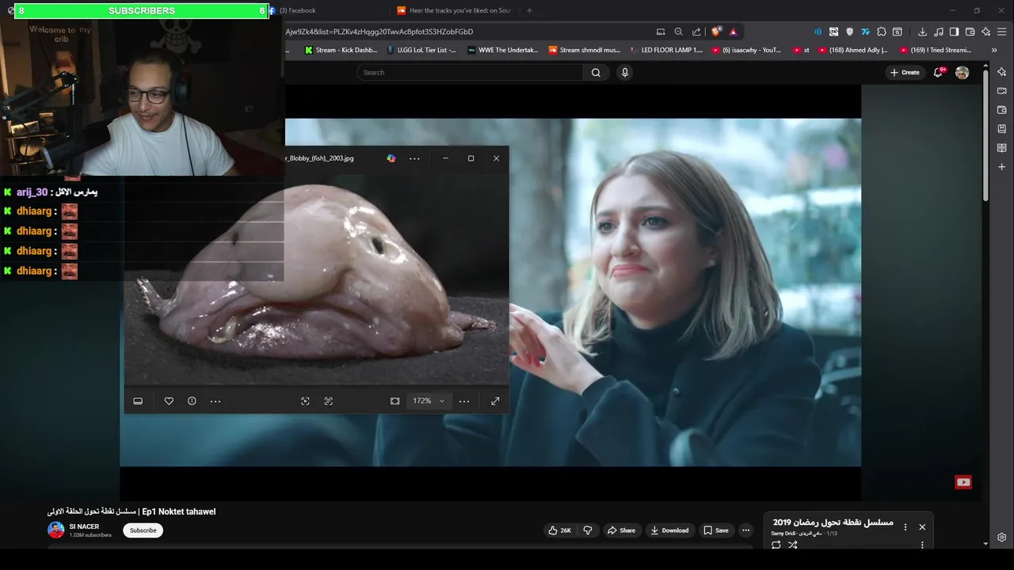1014x570 pixels.
Task: Click scan text icon in Photos viewer
Action: pyautogui.click(x=329, y=401)
